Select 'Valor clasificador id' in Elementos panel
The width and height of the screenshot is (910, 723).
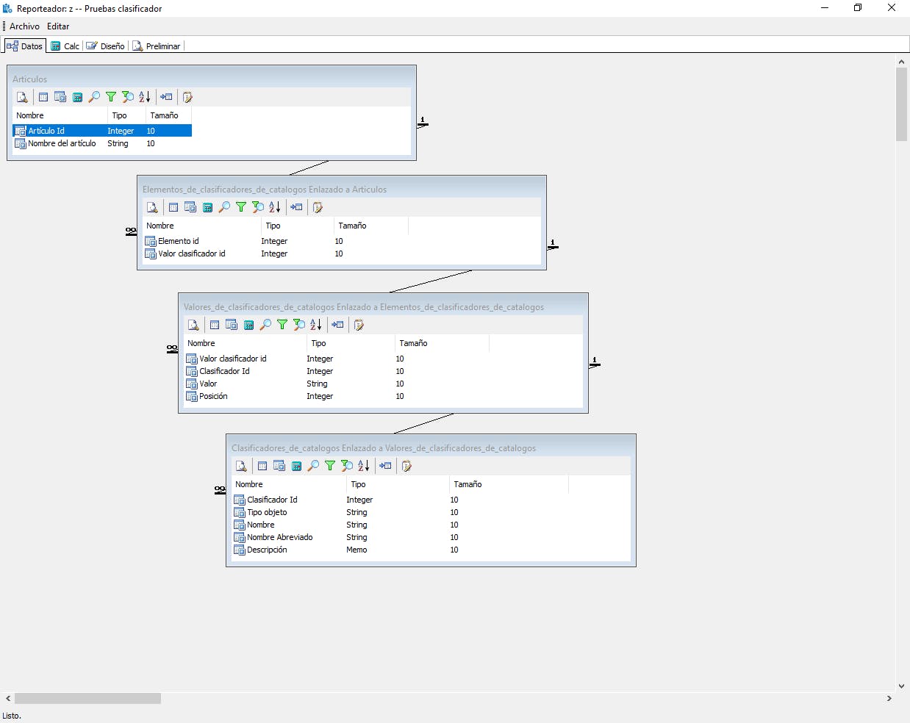point(275,253)
